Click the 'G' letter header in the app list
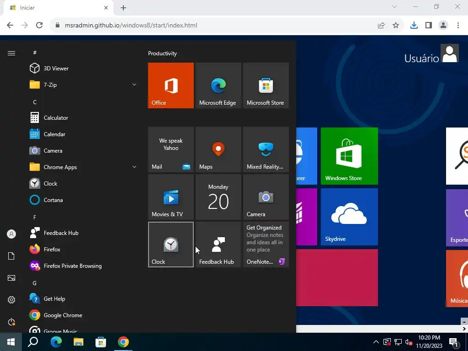The width and height of the screenshot is (468, 351). [x=35, y=283]
